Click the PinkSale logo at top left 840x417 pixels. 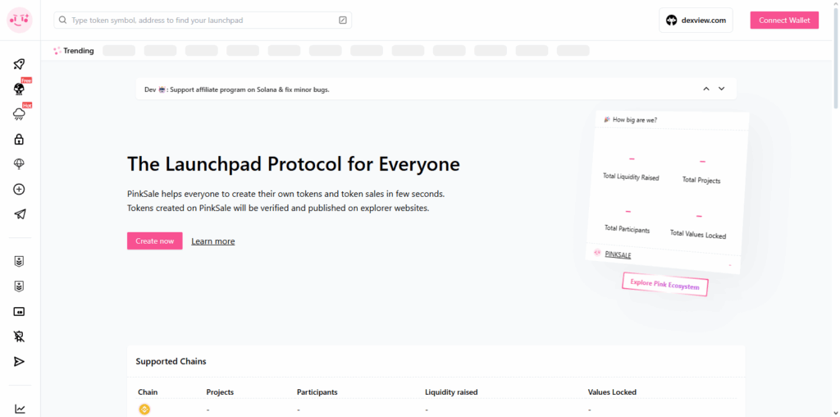click(x=20, y=20)
